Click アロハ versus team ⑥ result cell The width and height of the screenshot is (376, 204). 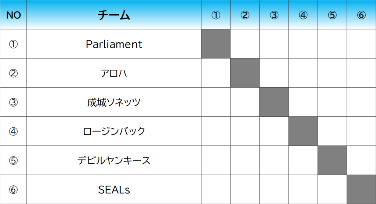click(x=361, y=73)
